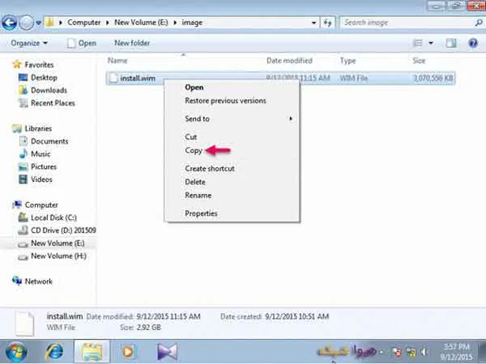Click the Downloads folder icon in sidebar

[x=23, y=90]
